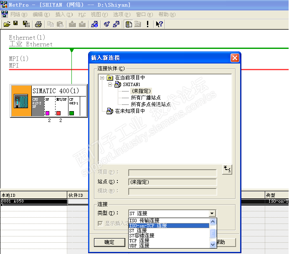Open the 窗口(W) menu
Viewport: 289px width, 254px height.
pos(144,14)
